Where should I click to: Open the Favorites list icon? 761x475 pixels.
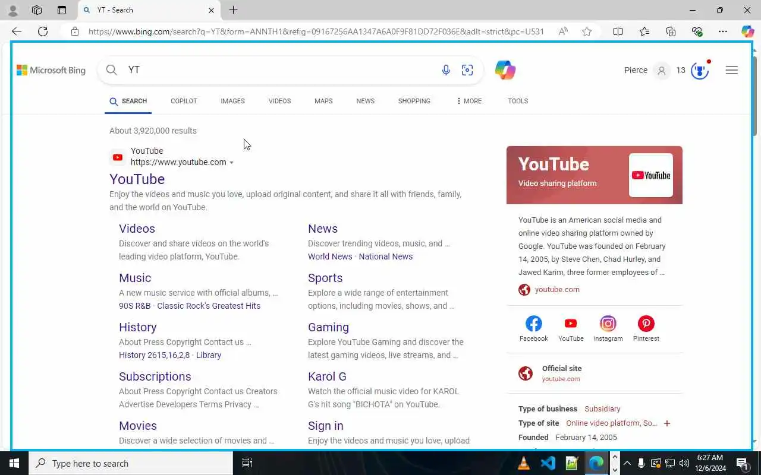click(644, 31)
